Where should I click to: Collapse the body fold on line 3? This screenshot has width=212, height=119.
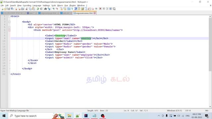10,22
